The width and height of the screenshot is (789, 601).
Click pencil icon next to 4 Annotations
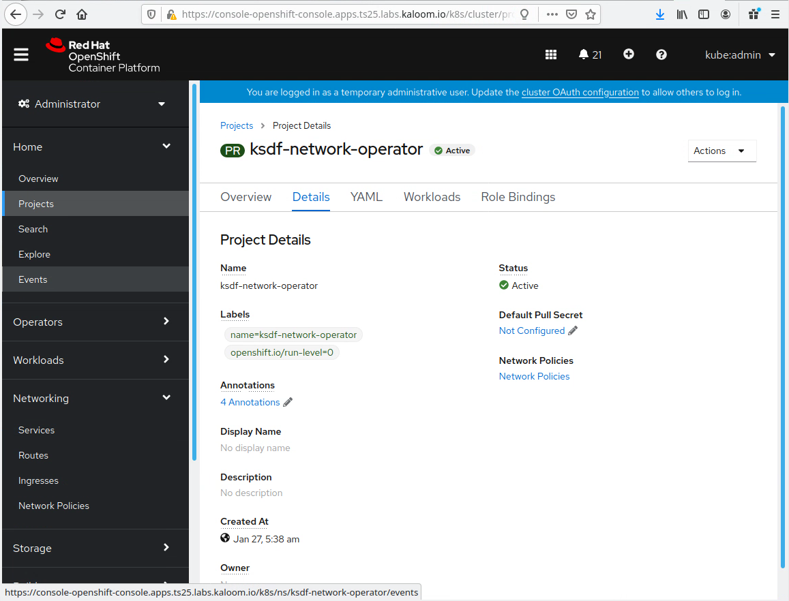tap(288, 403)
